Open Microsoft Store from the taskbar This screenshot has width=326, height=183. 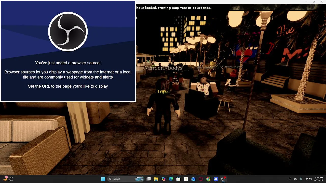click(178, 179)
